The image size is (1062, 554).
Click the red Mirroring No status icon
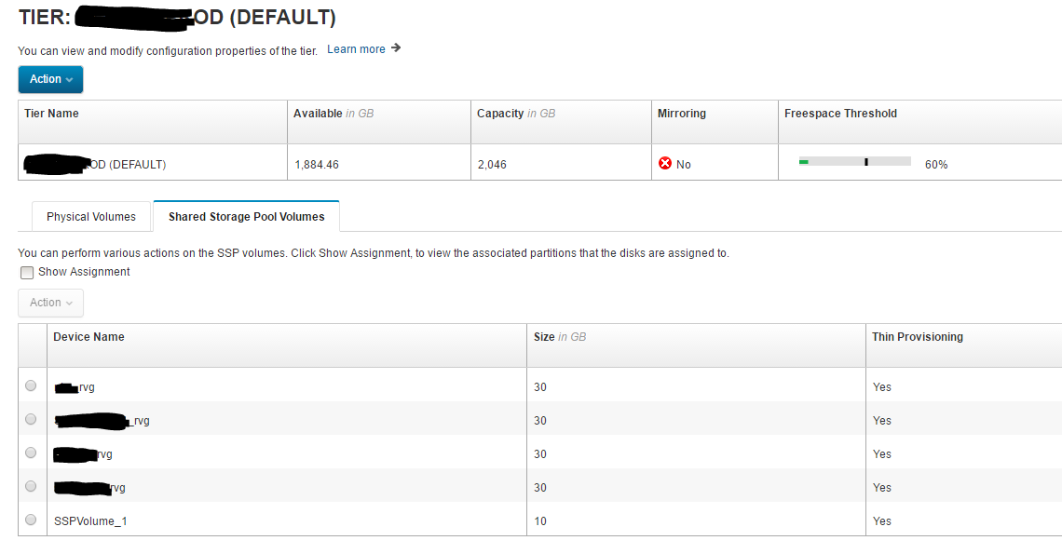[665, 164]
